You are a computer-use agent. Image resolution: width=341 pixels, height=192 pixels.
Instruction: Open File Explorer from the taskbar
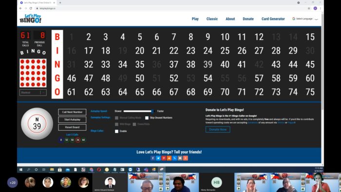coord(52,170)
